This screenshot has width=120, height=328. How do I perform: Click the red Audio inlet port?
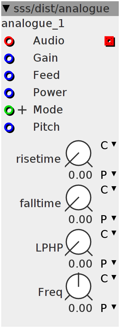point(9,41)
